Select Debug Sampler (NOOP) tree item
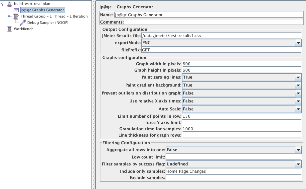 click(x=48, y=23)
